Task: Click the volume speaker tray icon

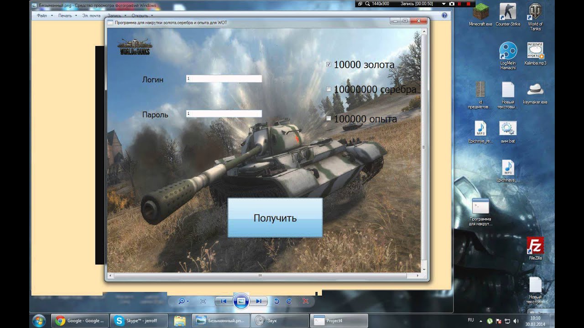Action: pyautogui.click(x=517, y=321)
